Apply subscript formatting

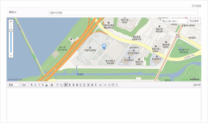[x=61, y=85]
